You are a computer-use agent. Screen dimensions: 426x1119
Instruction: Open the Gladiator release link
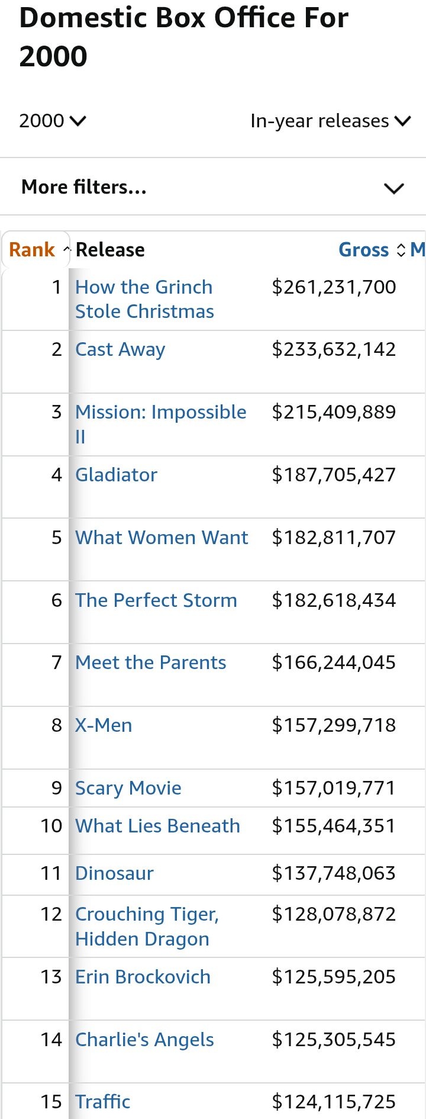coord(116,475)
